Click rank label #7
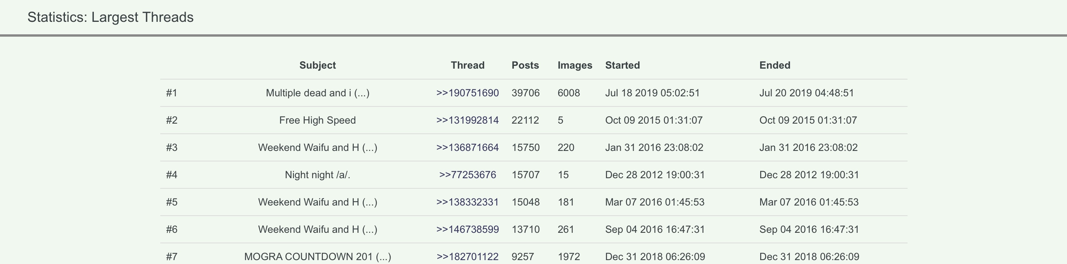1067x264 pixels. coord(172,257)
